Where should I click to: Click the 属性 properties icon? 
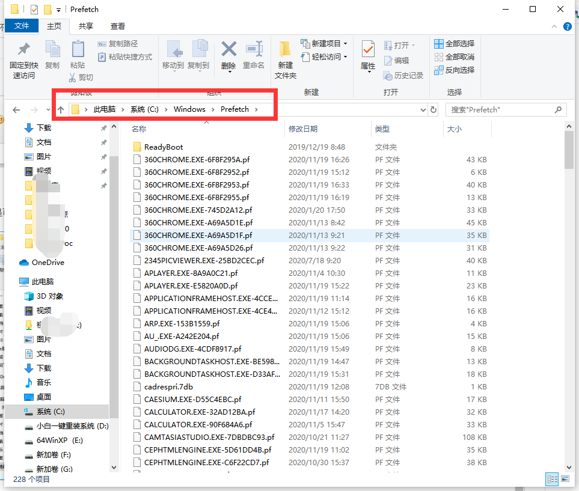coord(368,49)
